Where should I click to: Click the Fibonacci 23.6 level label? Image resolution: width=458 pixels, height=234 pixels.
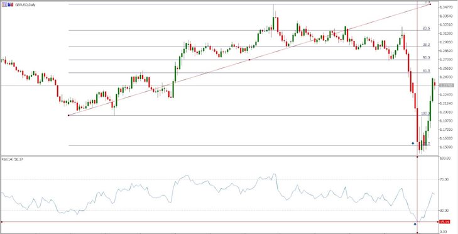[427, 28]
